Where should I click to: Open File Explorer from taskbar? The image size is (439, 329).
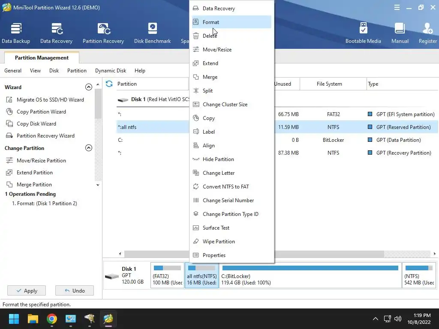coord(33,319)
